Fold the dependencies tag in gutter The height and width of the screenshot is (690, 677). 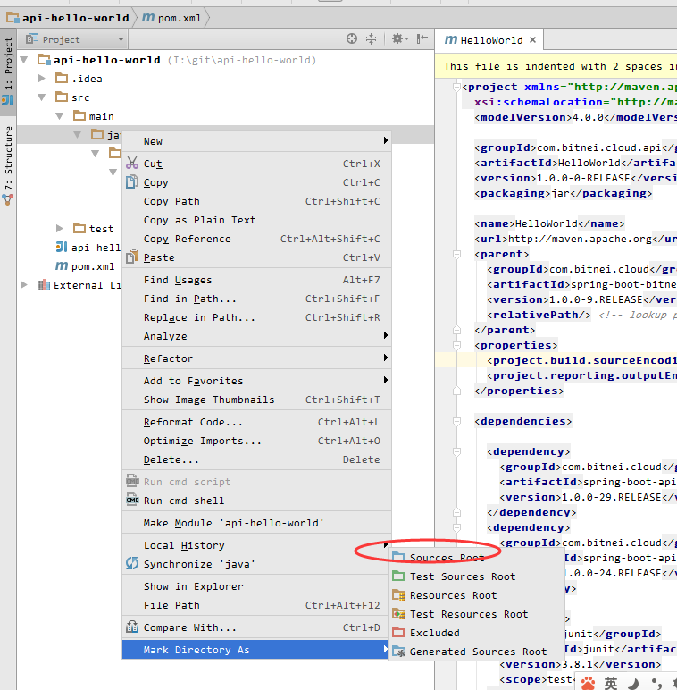[x=456, y=421]
